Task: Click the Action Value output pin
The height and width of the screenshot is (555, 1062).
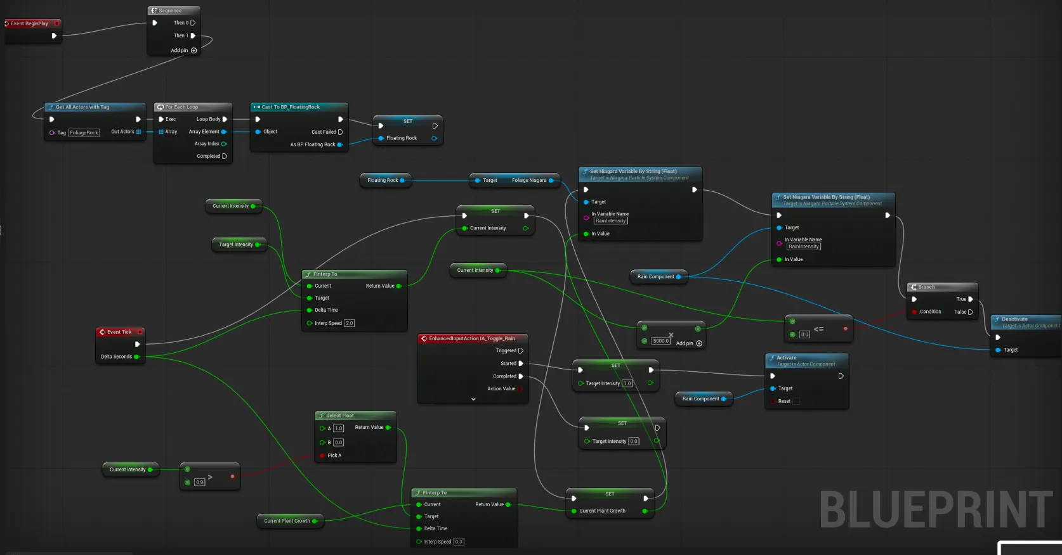Action: point(520,389)
